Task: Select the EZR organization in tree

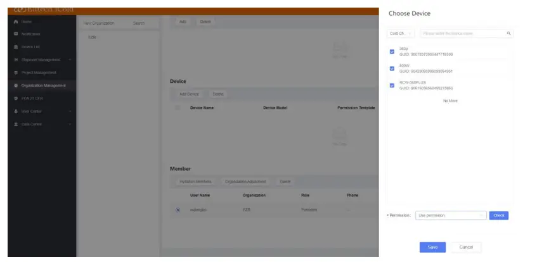Action: pyautogui.click(x=92, y=37)
